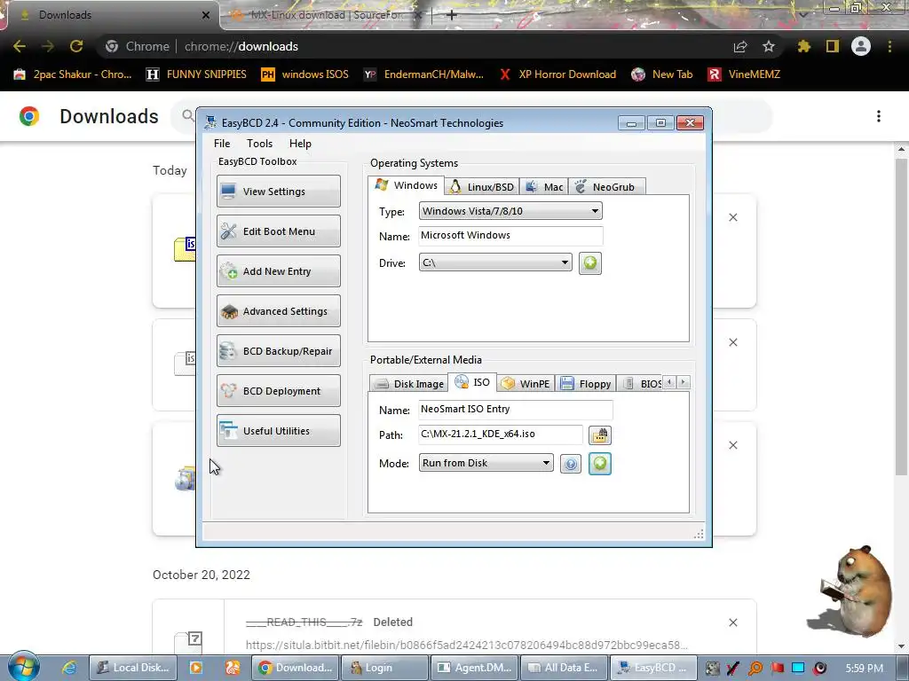Image resolution: width=909 pixels, height=681 pixels.
Task: Switch to the Mac tab
Action: (x=544, y=186)
